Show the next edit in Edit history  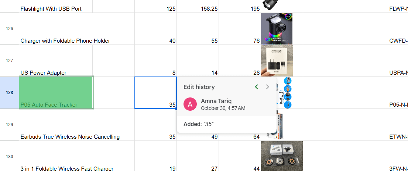tap(268, 87)
